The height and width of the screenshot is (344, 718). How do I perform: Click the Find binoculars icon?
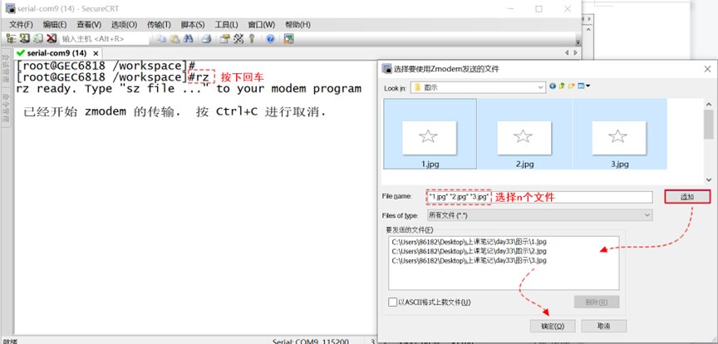(x=188, y=39)
